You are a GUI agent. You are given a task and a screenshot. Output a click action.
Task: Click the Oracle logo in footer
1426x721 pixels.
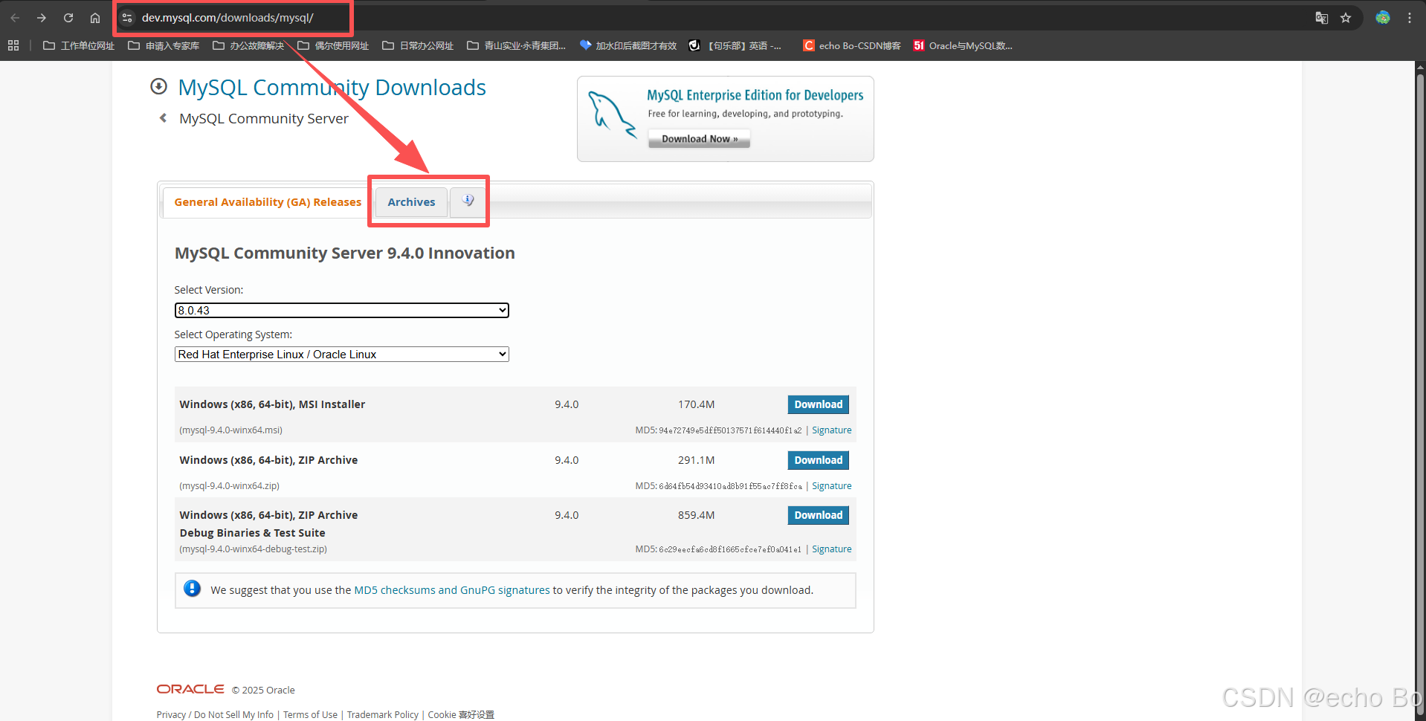point(190,689)
